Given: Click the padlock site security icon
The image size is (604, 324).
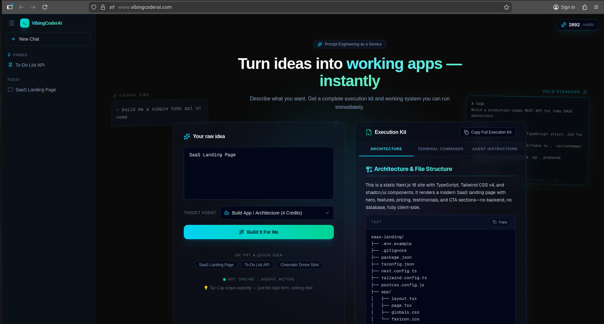Looking at the screenshot, I should point(103,7).
